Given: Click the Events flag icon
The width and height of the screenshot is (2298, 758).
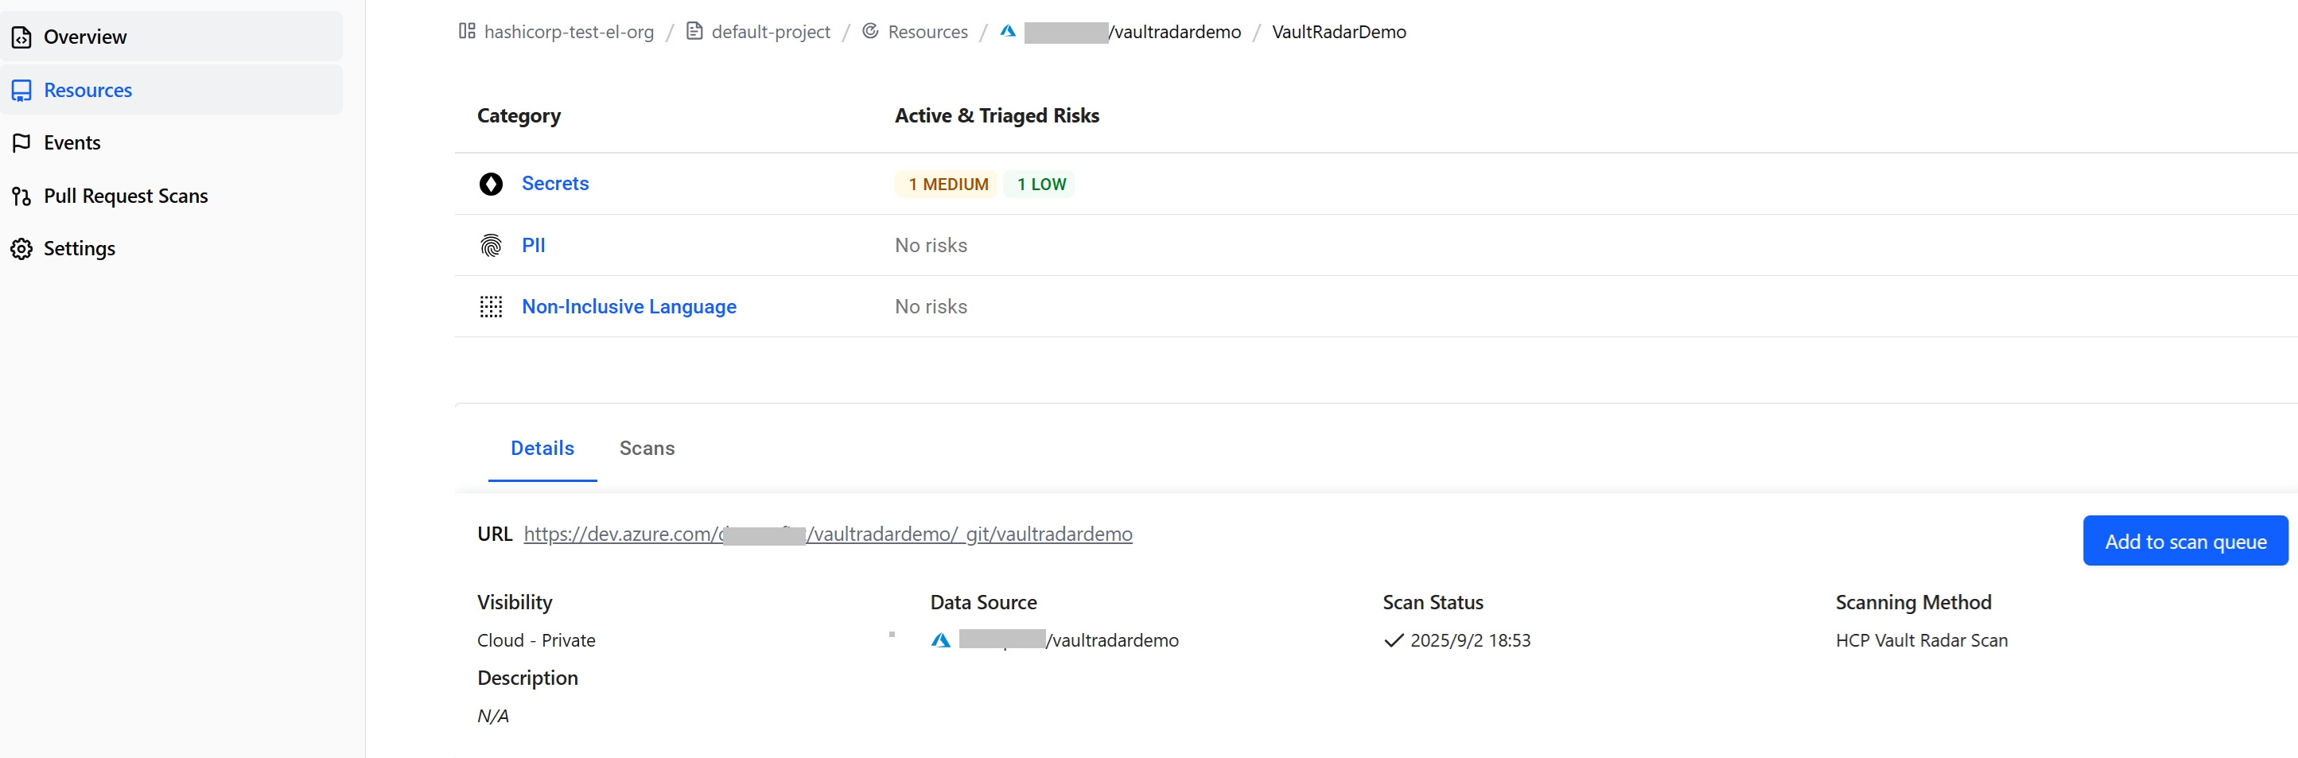Looking at the screenshot, I should [x=21, y=144].
